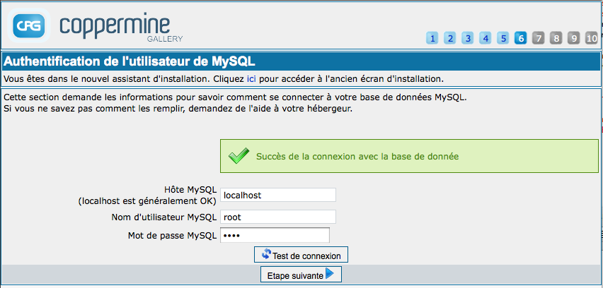This screenshot has width=603, height=288.
Task: Click step 8 indicator
Action: 556,38
